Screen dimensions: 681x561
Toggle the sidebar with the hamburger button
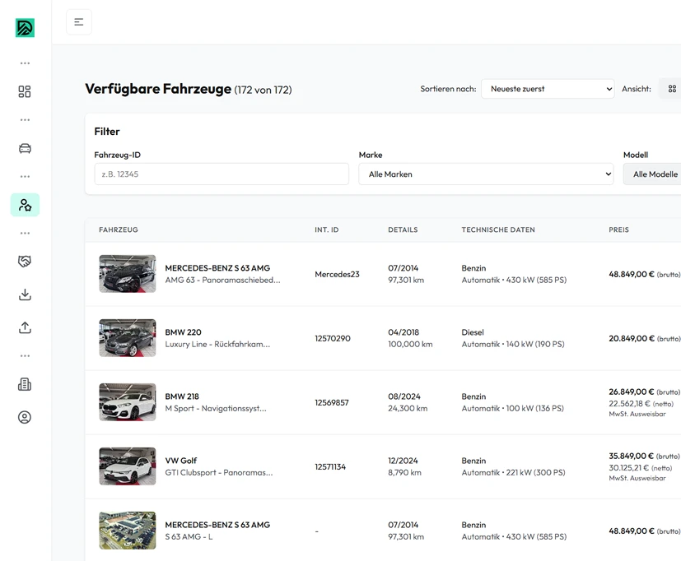[79, 22]
